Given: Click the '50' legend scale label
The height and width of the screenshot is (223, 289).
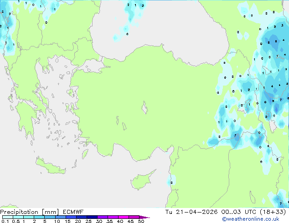Looking at the screenshot, I should coord(141,221).
